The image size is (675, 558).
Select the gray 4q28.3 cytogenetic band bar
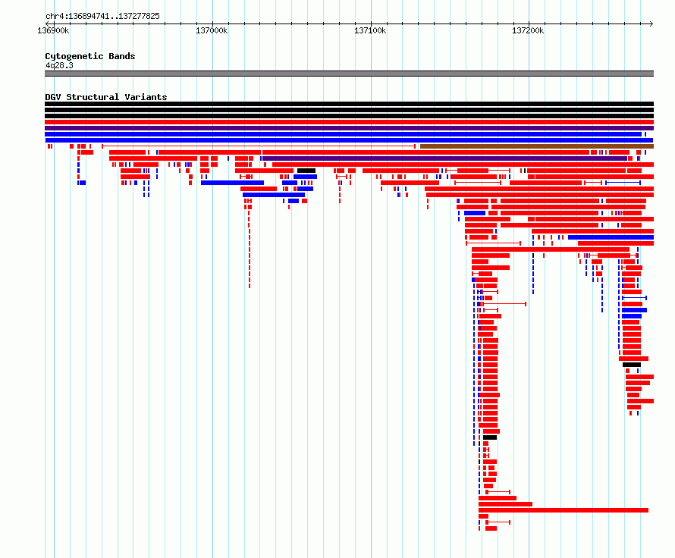(x=349, y=74)
